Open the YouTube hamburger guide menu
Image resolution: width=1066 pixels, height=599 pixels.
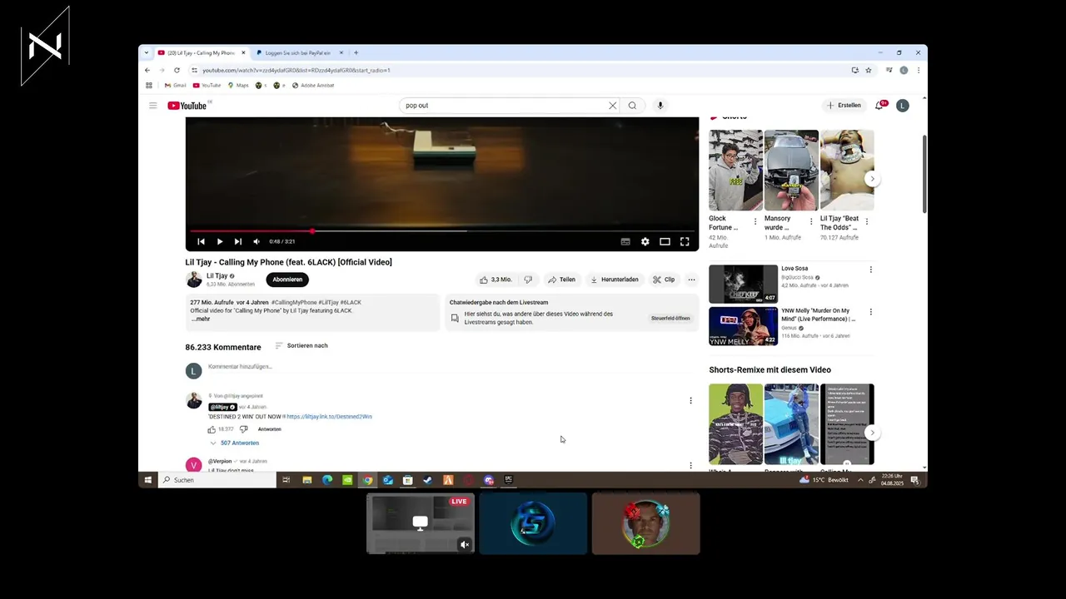pyautogui.click(x=152, y=106)
